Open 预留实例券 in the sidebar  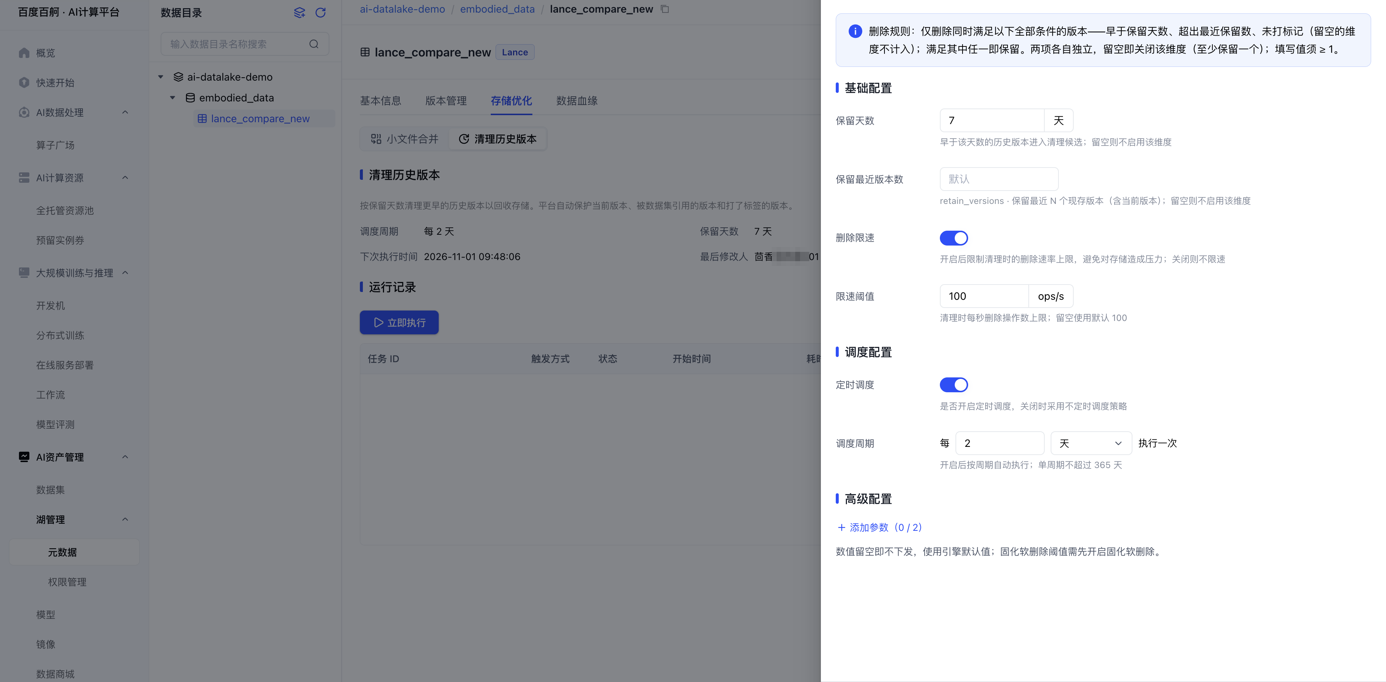coord(60,240)
